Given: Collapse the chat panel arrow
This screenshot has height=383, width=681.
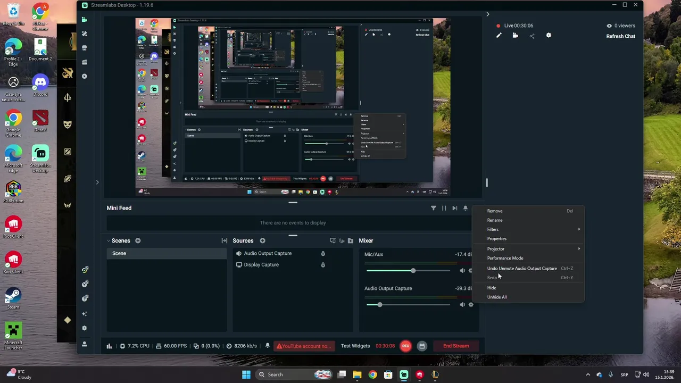Looking at the screenshot, I should 487,14.
